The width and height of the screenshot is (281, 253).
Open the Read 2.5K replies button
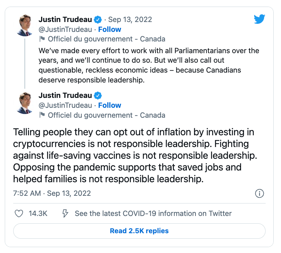[139, 231]
